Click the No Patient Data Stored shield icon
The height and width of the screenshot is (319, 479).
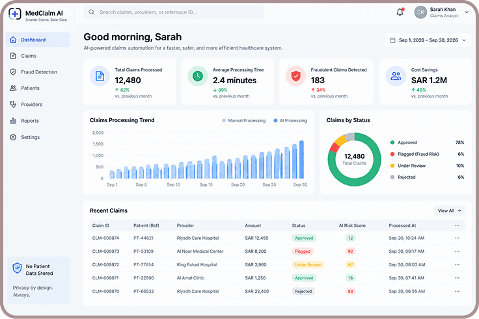pos(17,268)
